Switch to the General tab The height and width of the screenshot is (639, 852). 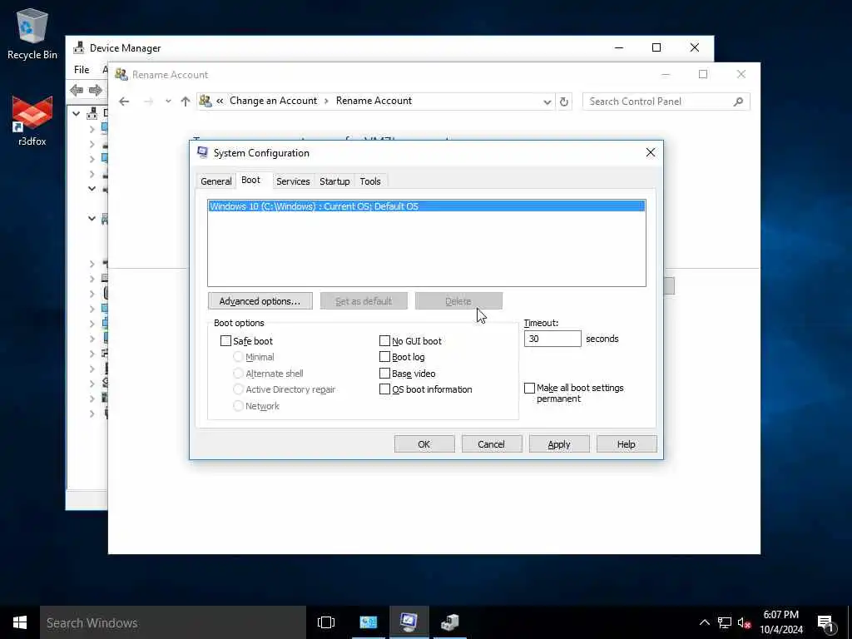(215, 181)
